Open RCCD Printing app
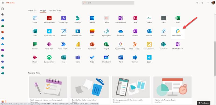 pos(121,46)
